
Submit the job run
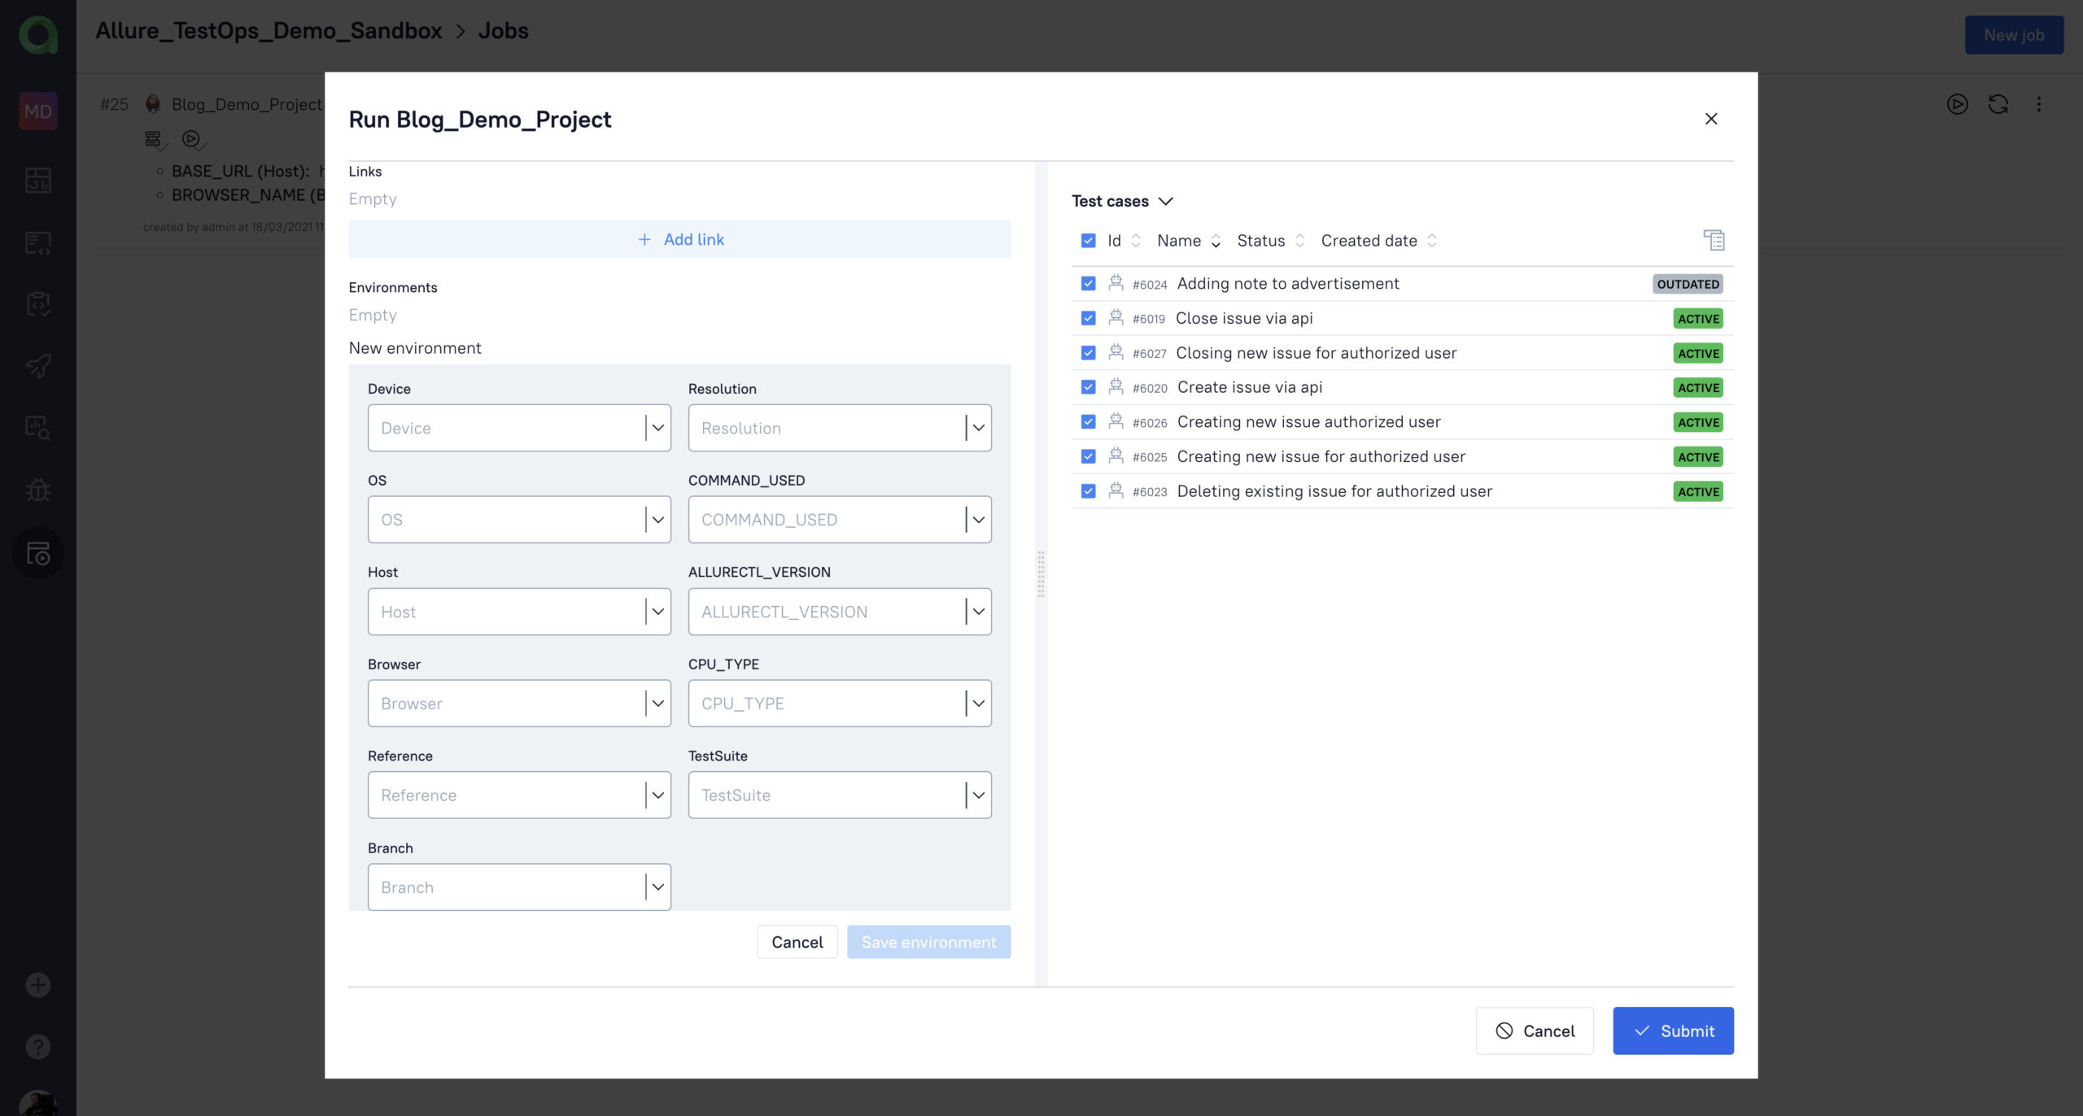(1673, 1031)
